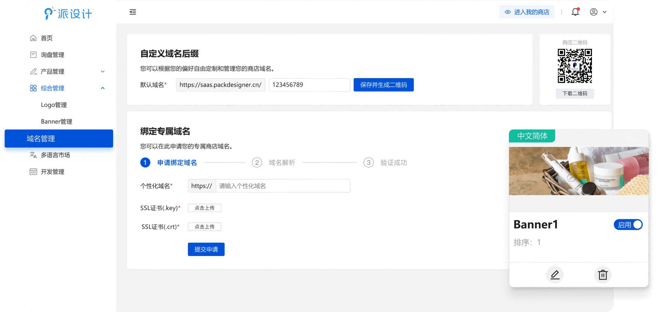Collapse the 综合管理 submenu chevron
659x312 pixels.
tap(103, 88)
